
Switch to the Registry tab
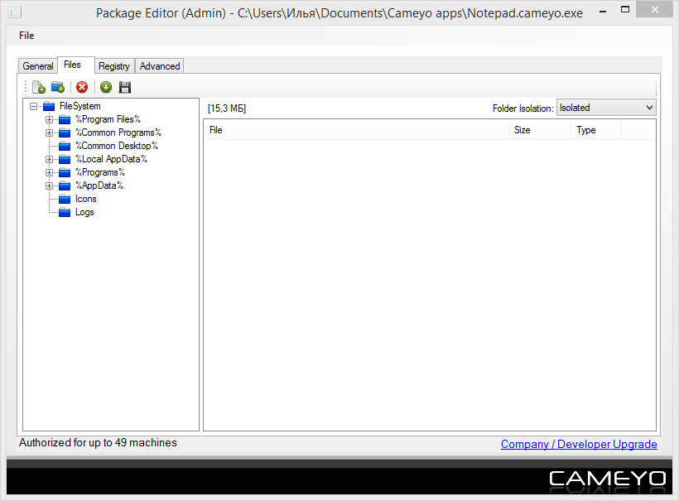pyautogui.click(x=114, y=66)
